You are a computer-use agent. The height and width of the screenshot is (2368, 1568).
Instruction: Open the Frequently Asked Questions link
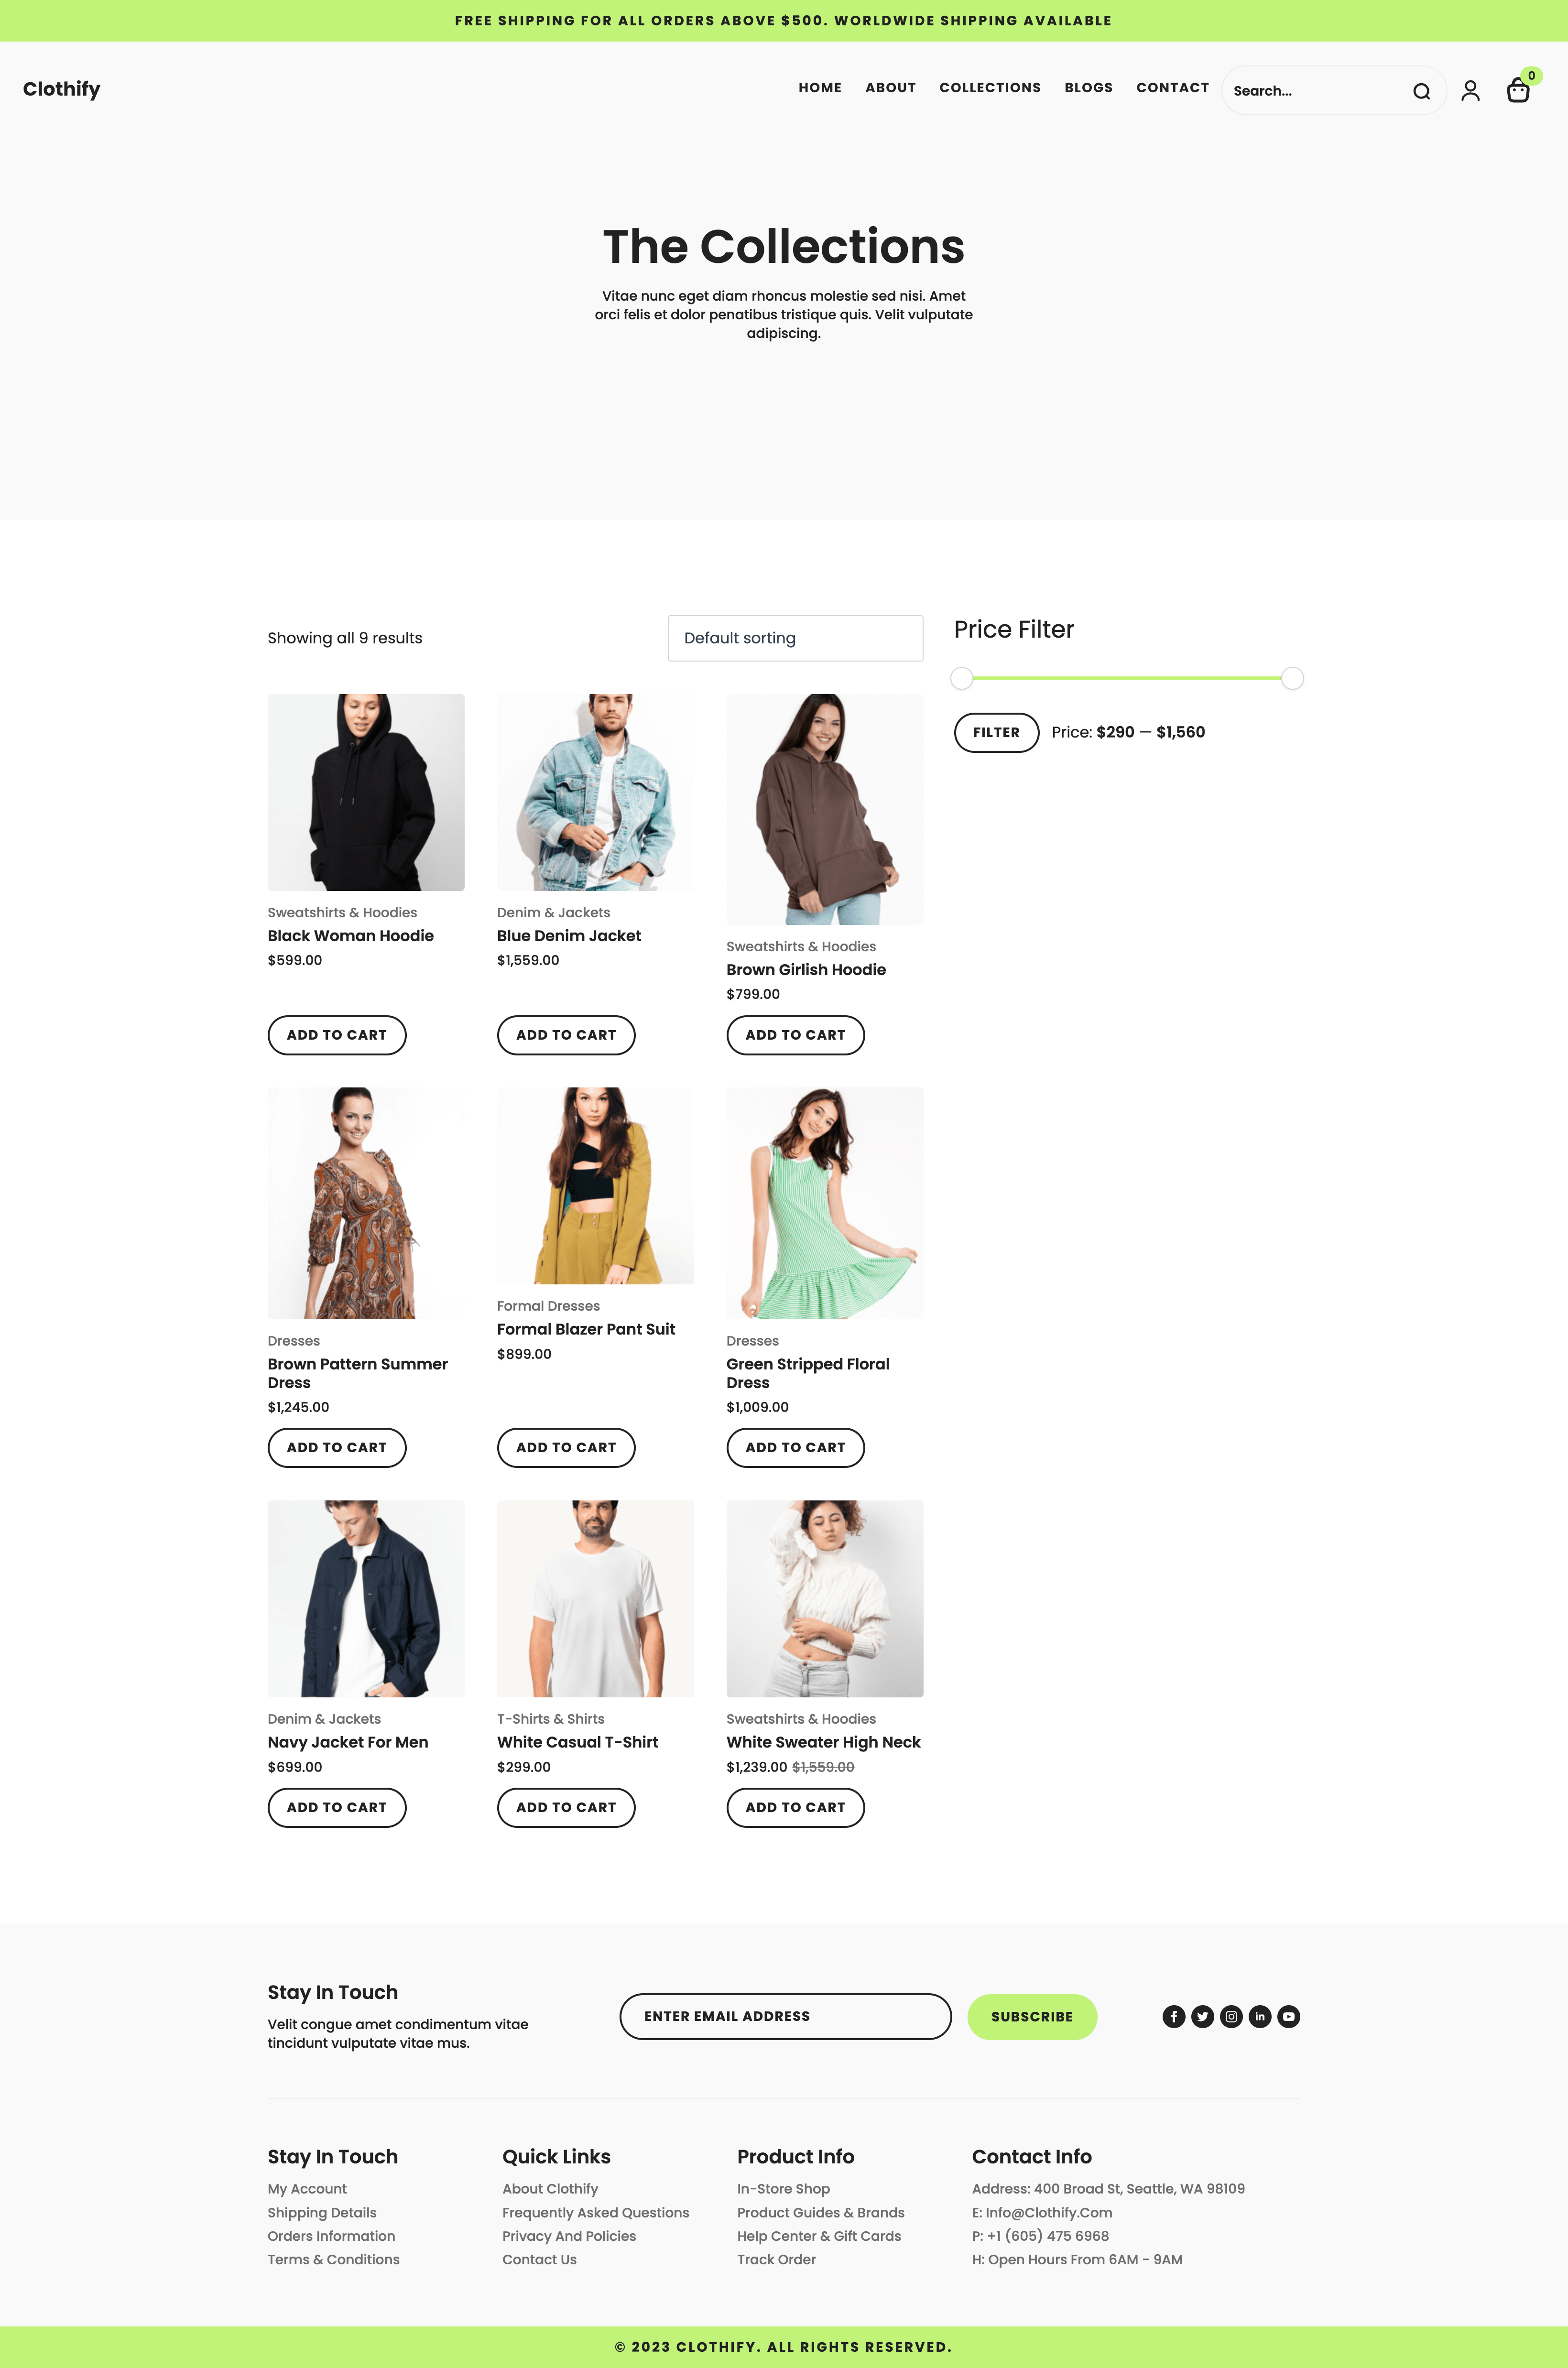click(x=596, y=2212)
